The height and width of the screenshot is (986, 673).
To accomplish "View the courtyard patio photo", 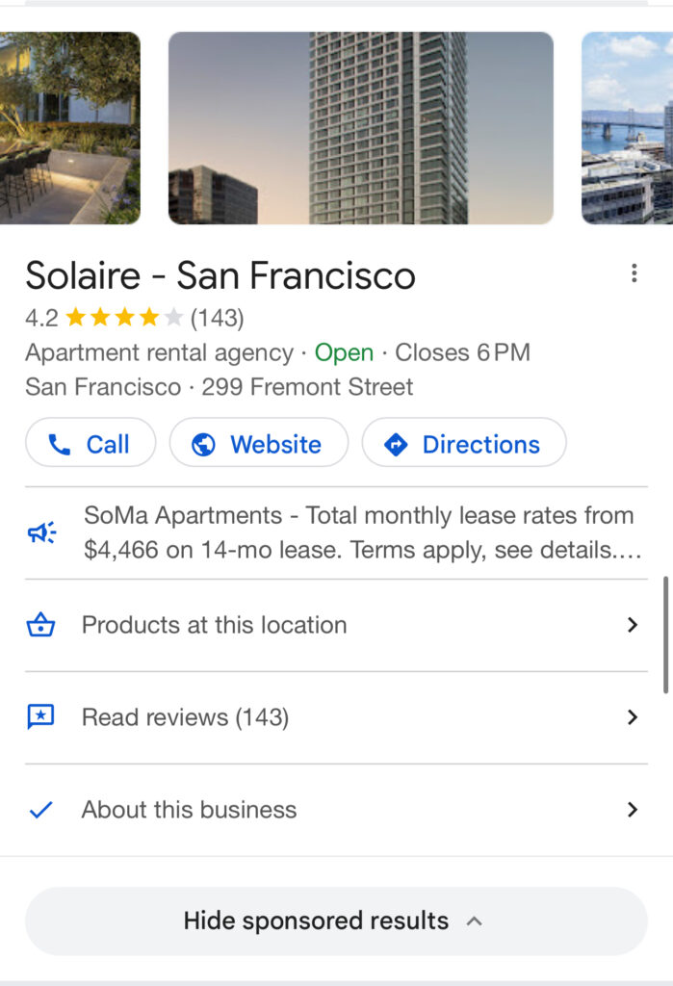I will pyautogui.click(x=69, y=128).
